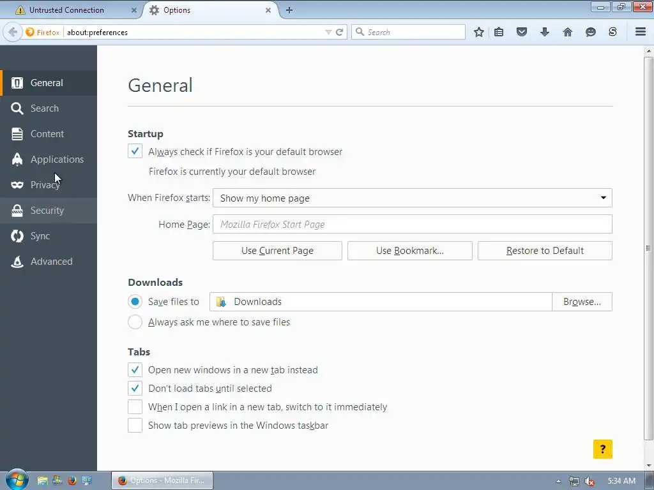This screenshot has width=654, height=490.
Task: Open the Pocket icon in toolbar
Action: pos(522,32)
